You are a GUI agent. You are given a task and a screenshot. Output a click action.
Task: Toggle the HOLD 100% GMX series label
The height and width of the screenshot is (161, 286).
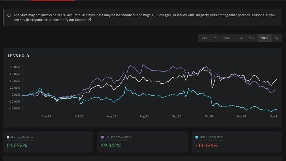click(211, 137)
